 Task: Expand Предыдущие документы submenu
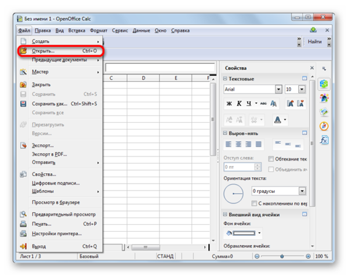pos(59,60)
